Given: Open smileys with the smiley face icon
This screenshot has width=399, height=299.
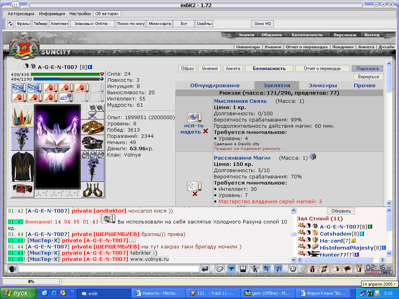Looking at the screenshot, I should pyautogui.click(x=293, y=269).
